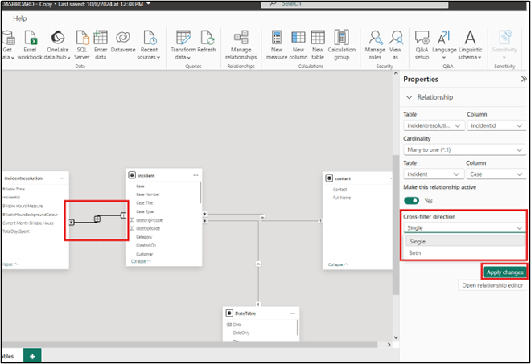Click Open relationship editor button
The height and width of the screenshot is (364, 531).
[492, 285]
